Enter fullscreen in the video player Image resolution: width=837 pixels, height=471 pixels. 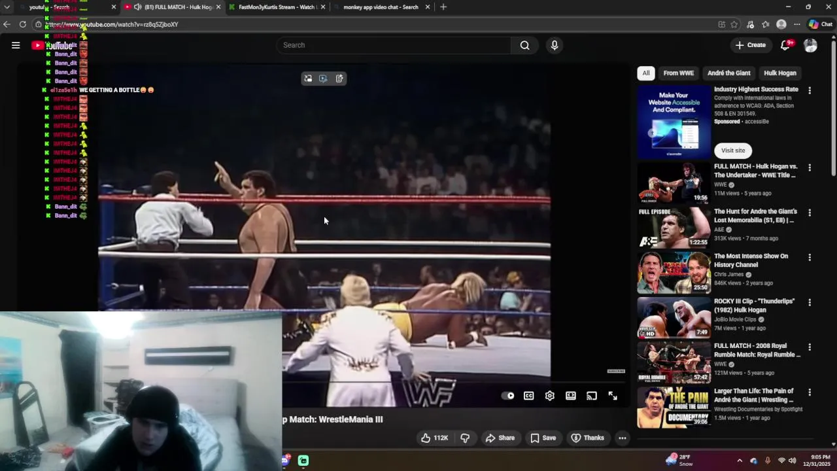pyautogui.click(x=613, y=396)
